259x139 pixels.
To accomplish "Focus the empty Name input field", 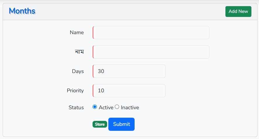I will tap(151, 33).
